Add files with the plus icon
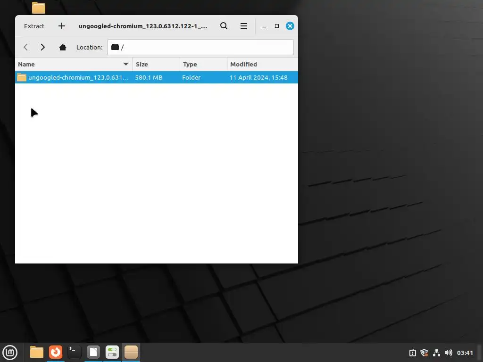Screen dimensions: 483x362 [x=62, y=26]
